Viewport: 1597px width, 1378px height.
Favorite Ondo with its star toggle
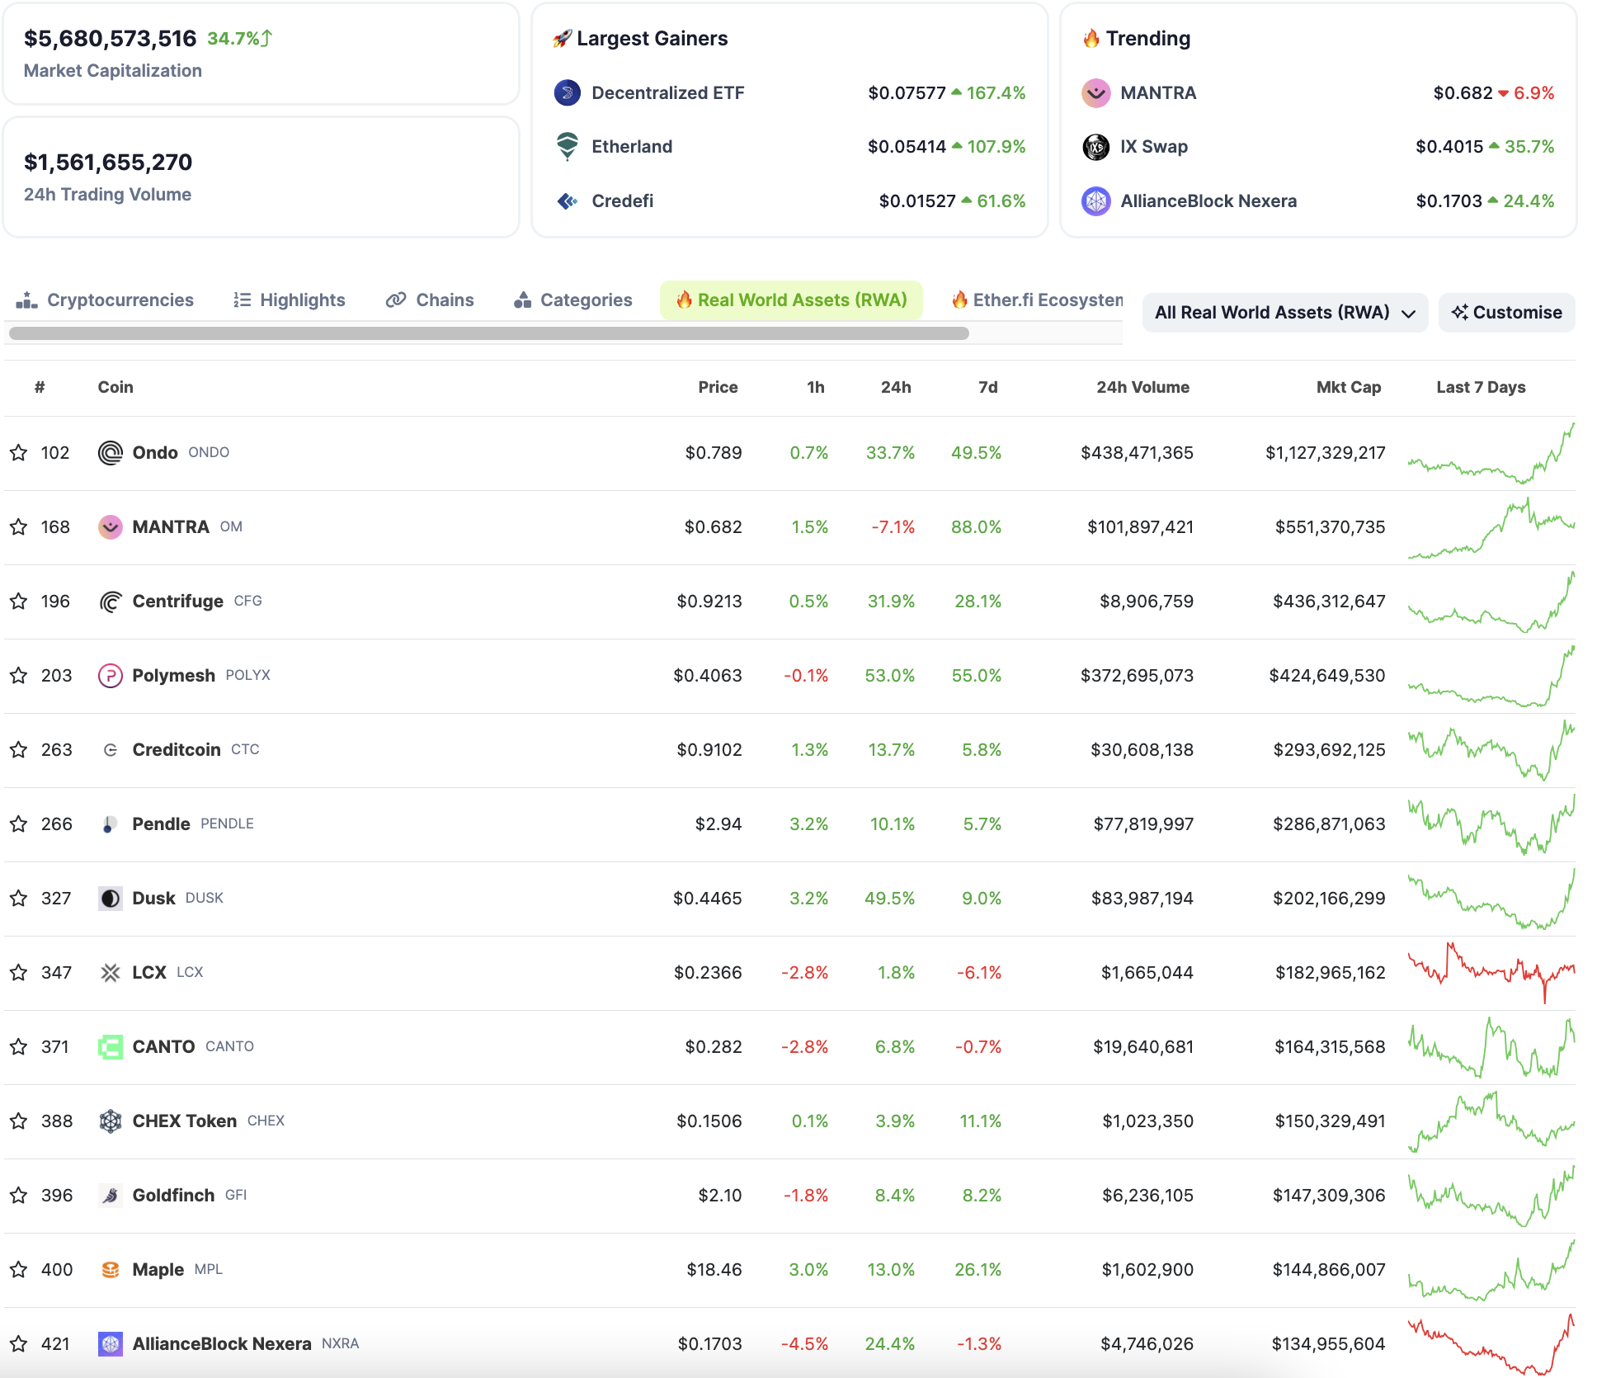(x=19, y=453)
